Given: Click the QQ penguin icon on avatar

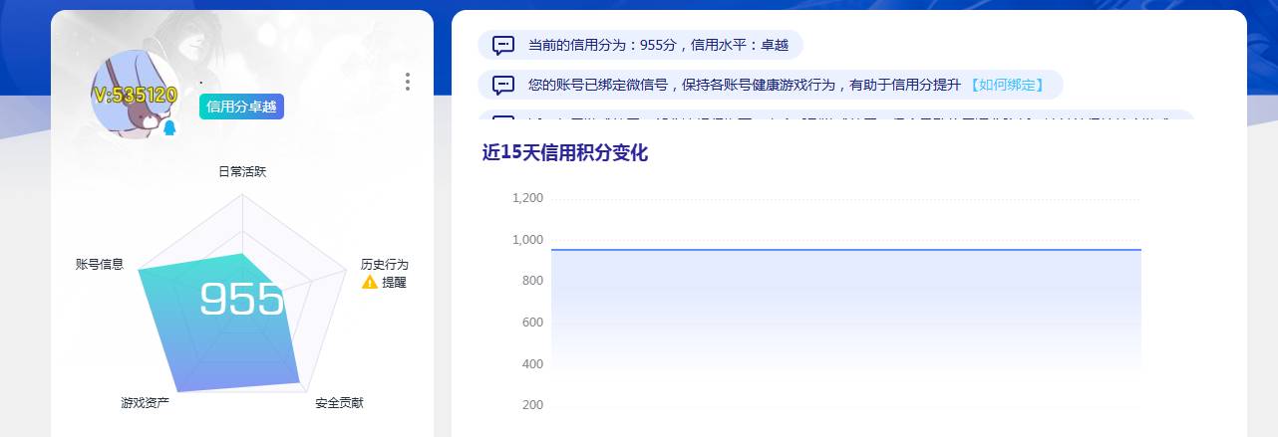Looking at the screenshot, I should (x=168, y=128).
